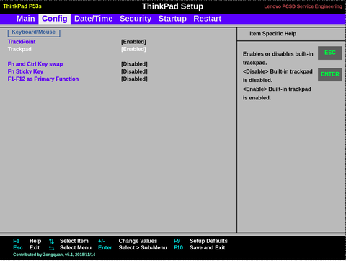Change the Fn Sticky Key [Disabled] value

[x=134, y=71]
